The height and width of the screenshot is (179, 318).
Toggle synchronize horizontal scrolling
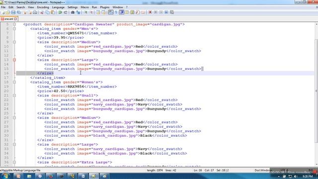tap(103, 12)
